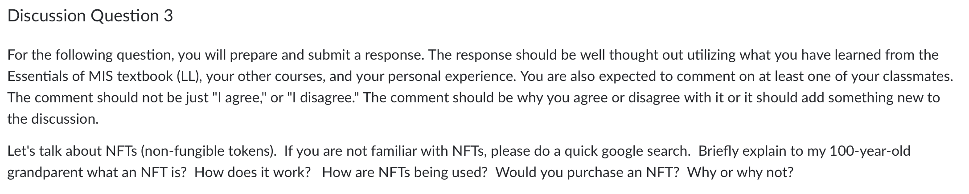
Task: Click the question "How does it work?"
Action: pos(252,173)
